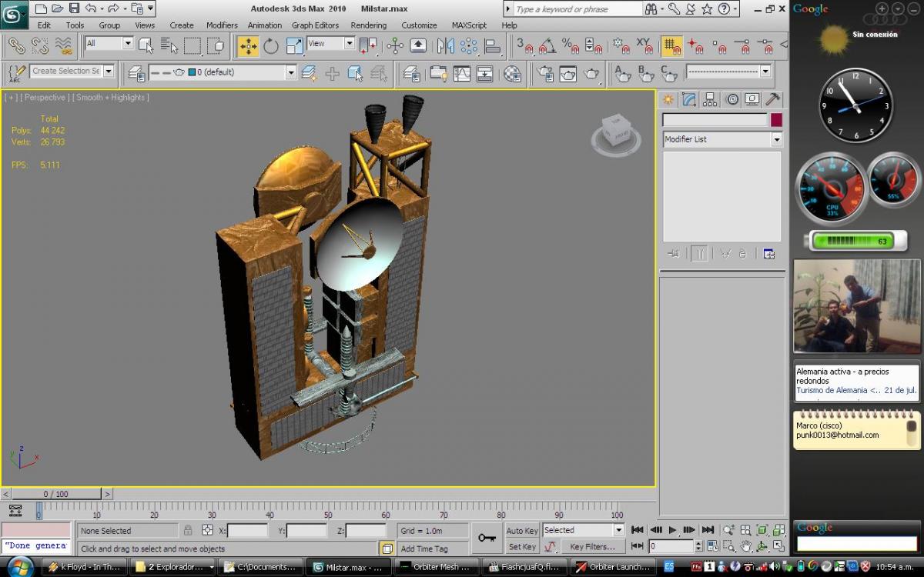
Task: Activate the Select and Rotate tool
Action: coord(271,45)
